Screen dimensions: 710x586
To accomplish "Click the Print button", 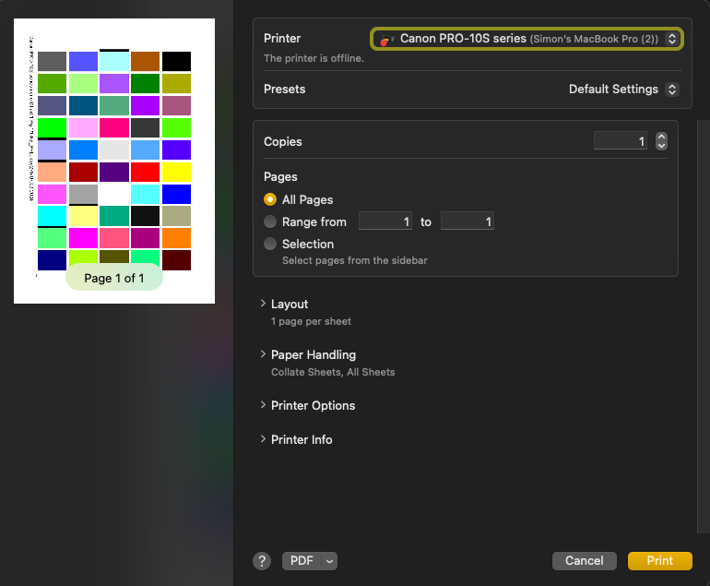I will pyautogui.click(x=659, y=561).
